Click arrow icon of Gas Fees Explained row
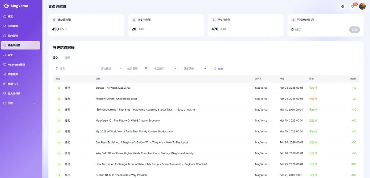Image resolution: width=370 pixels, height=178 pixels. click(59, 142)
